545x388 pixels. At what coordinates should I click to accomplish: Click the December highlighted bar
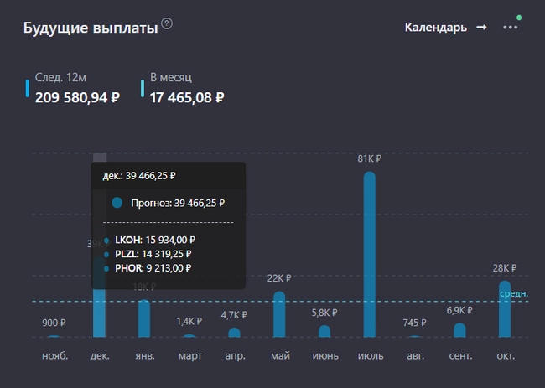pos(99,310)
